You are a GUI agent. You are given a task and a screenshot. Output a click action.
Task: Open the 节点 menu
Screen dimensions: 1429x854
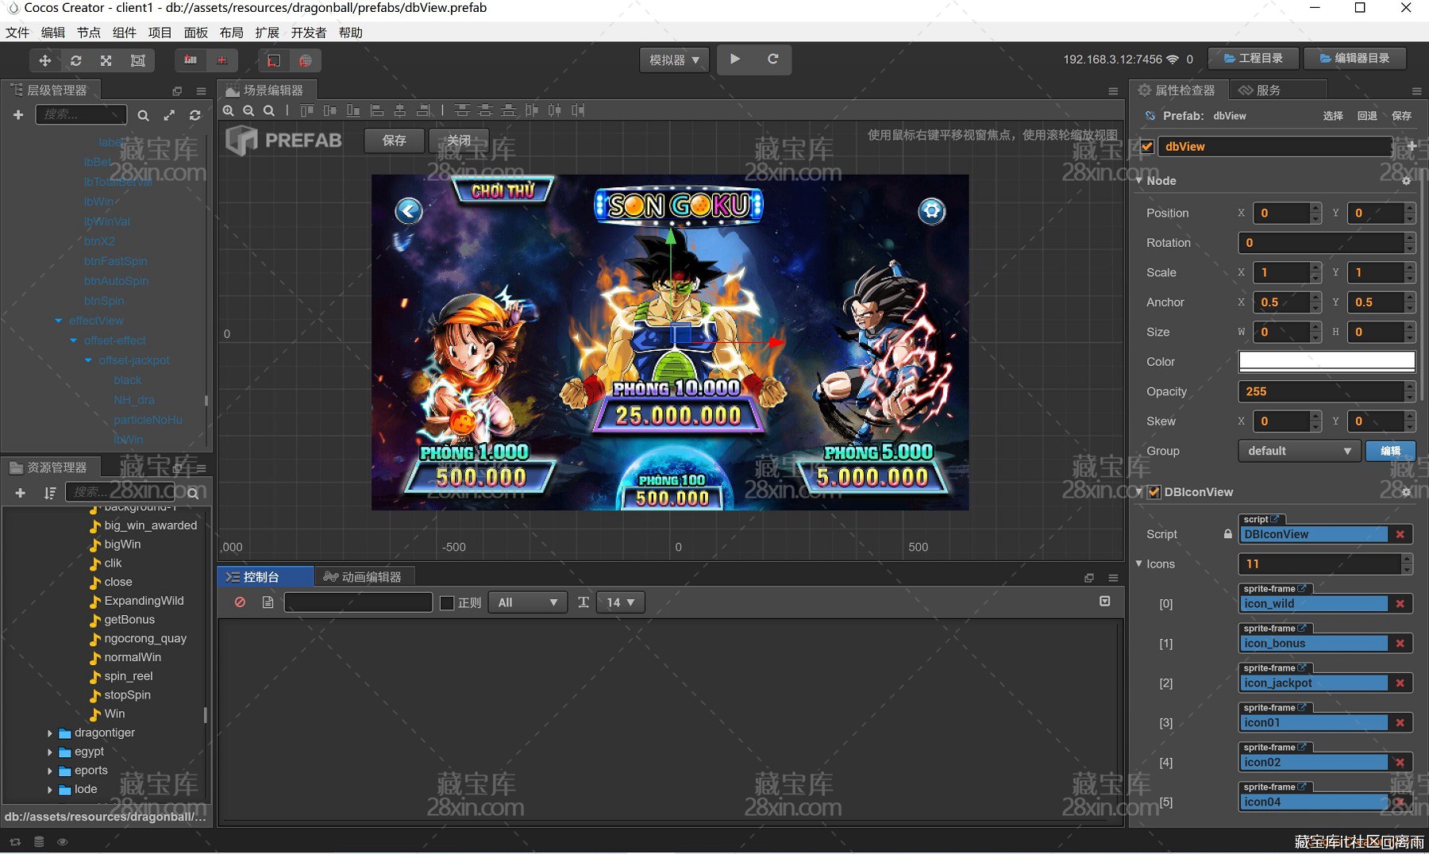pyautogui.click(x=88, y=33)
